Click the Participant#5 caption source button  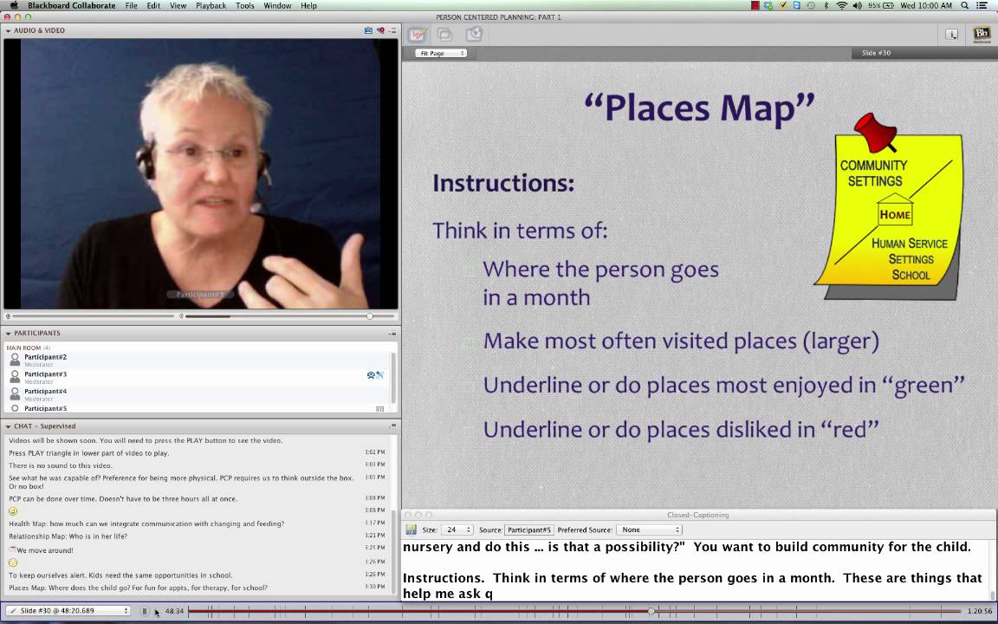click(528, 530)
